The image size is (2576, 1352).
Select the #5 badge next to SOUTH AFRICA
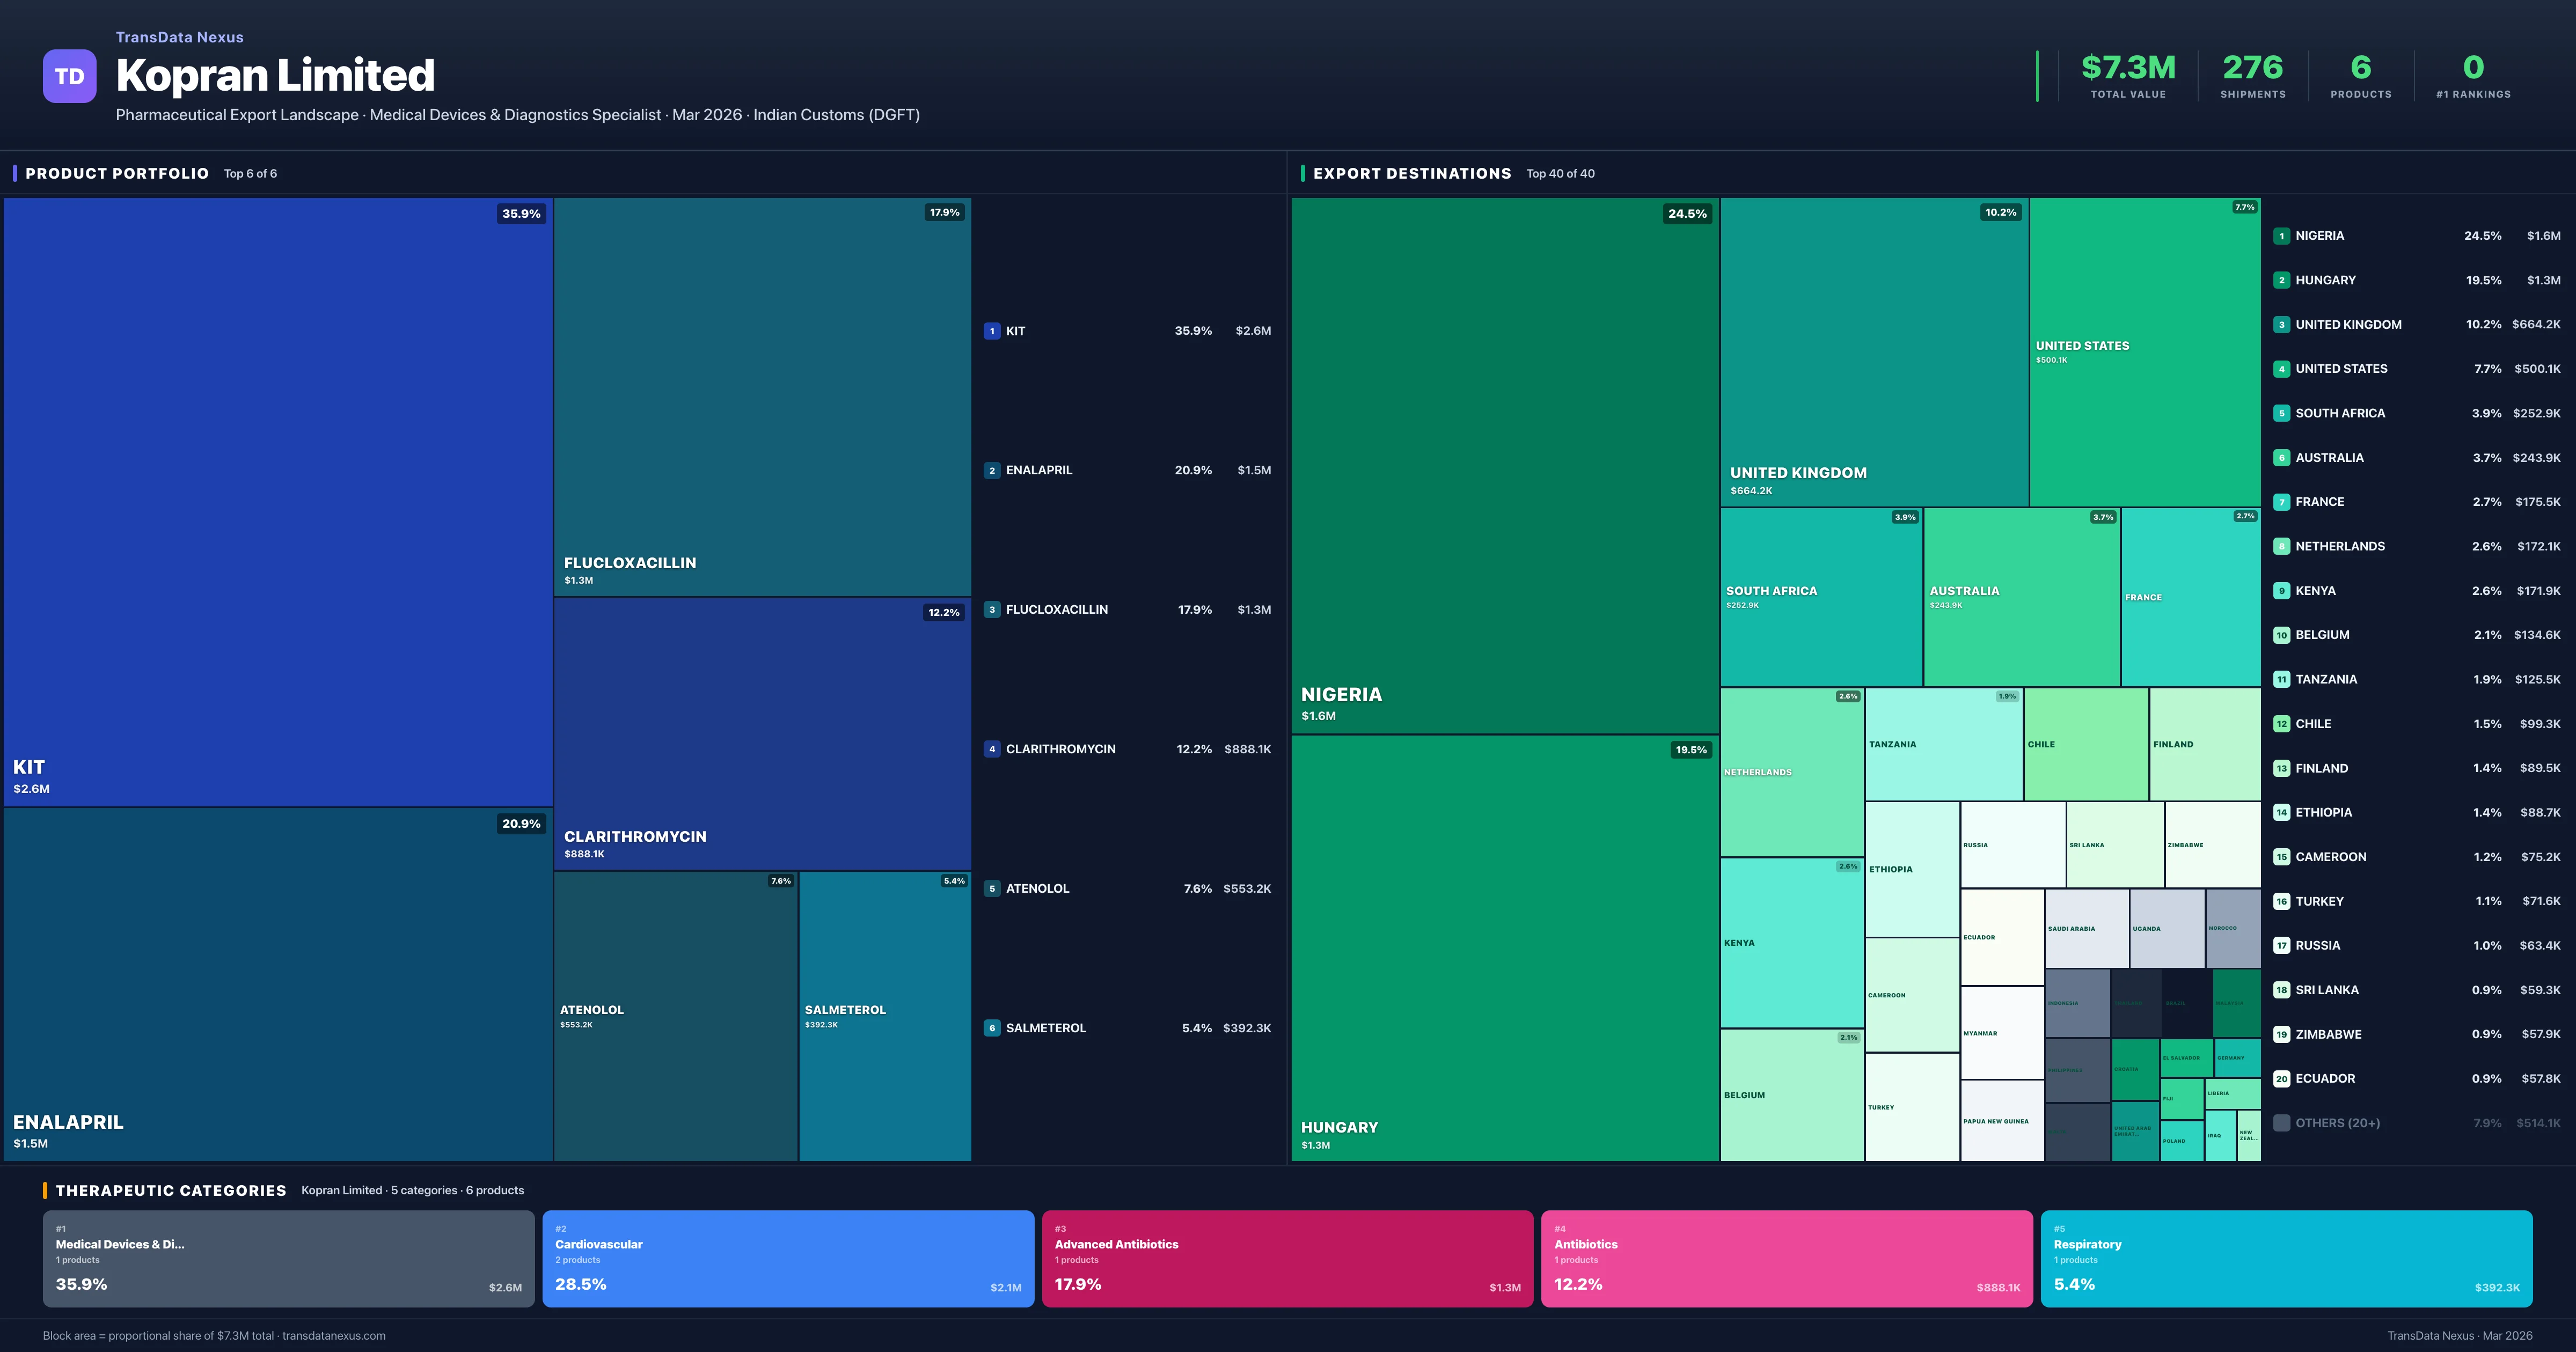(2282, 413)
